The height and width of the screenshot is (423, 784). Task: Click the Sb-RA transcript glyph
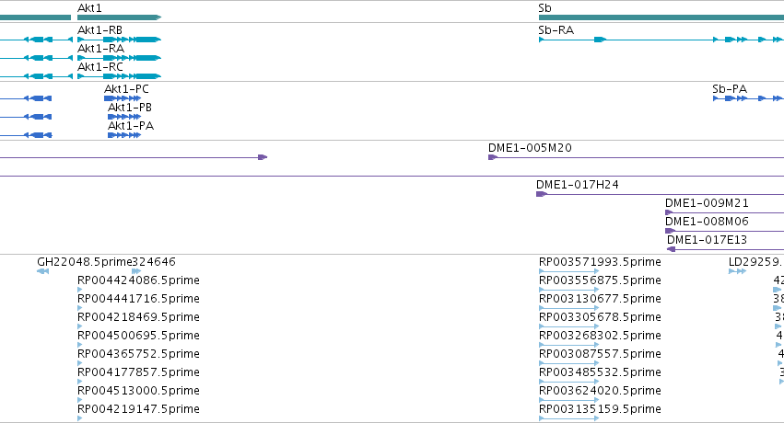coord(661,40)
